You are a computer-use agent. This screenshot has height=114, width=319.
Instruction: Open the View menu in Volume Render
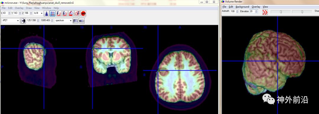click(265, 7)
